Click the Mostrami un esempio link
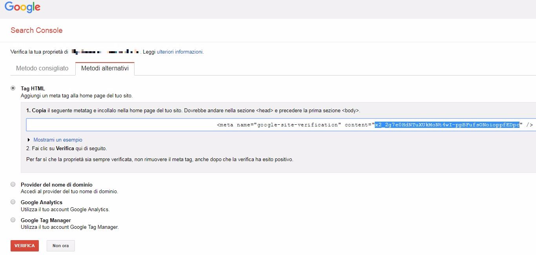The height and width of the screenshot is (255, 536). coord(58,140)
